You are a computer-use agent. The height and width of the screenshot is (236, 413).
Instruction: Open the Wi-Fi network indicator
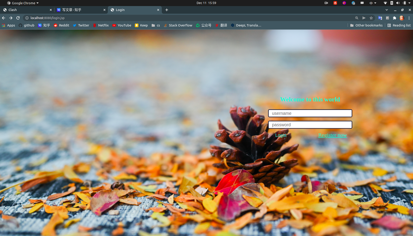coord(385,3)
